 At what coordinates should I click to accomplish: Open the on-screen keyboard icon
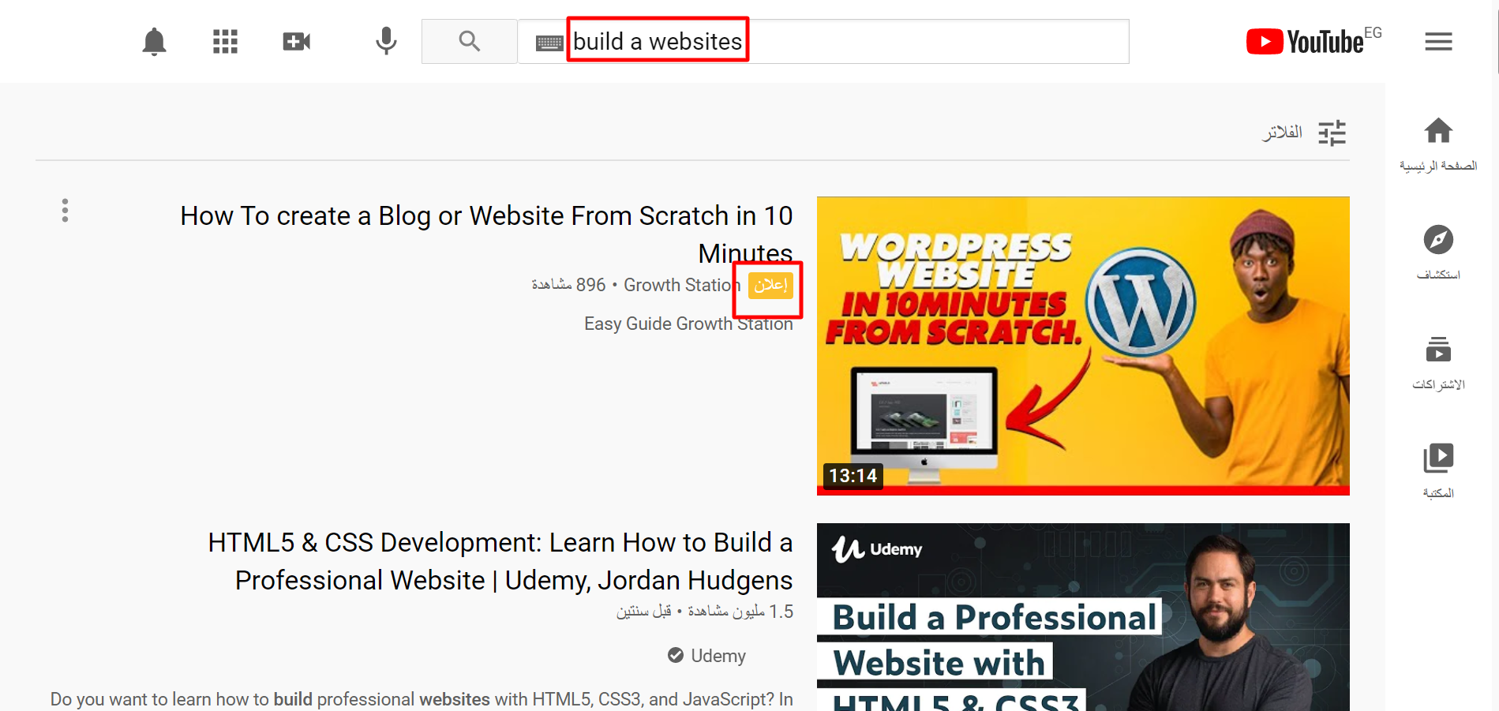549,43
